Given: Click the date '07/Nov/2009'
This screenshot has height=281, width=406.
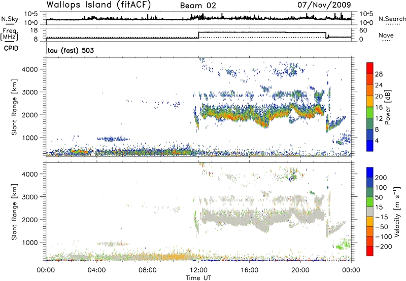Looking at the screenshot, I should click(324, 5).
